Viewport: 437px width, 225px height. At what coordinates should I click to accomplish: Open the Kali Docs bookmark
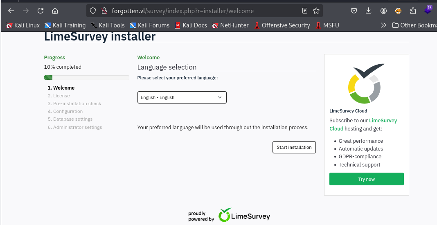[x=191, y=25]
